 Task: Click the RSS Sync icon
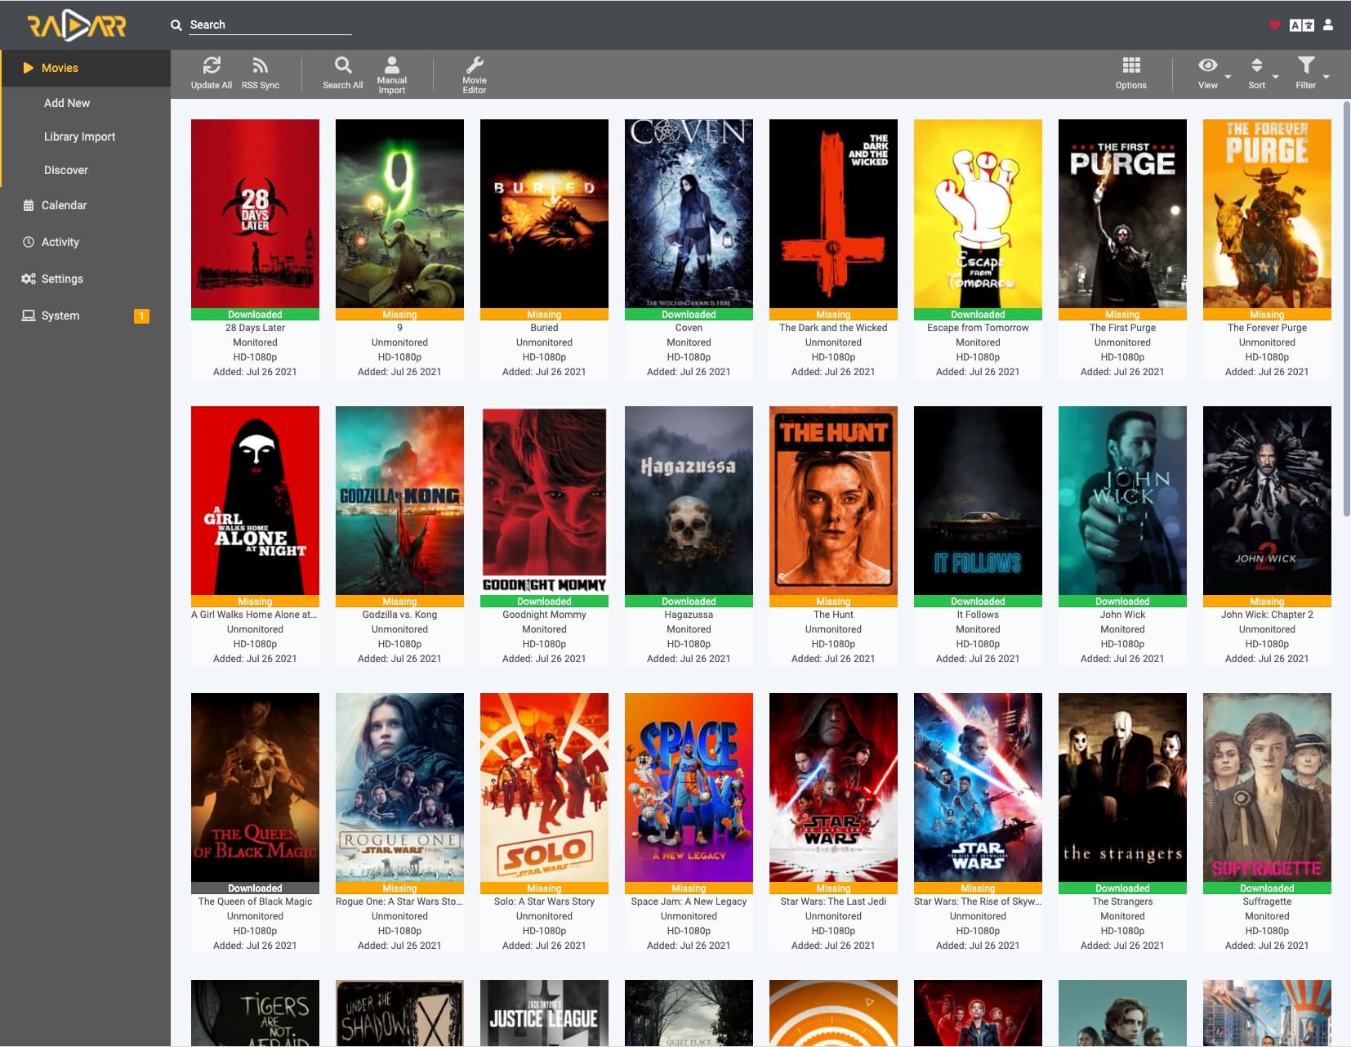[x=260, y=65]
